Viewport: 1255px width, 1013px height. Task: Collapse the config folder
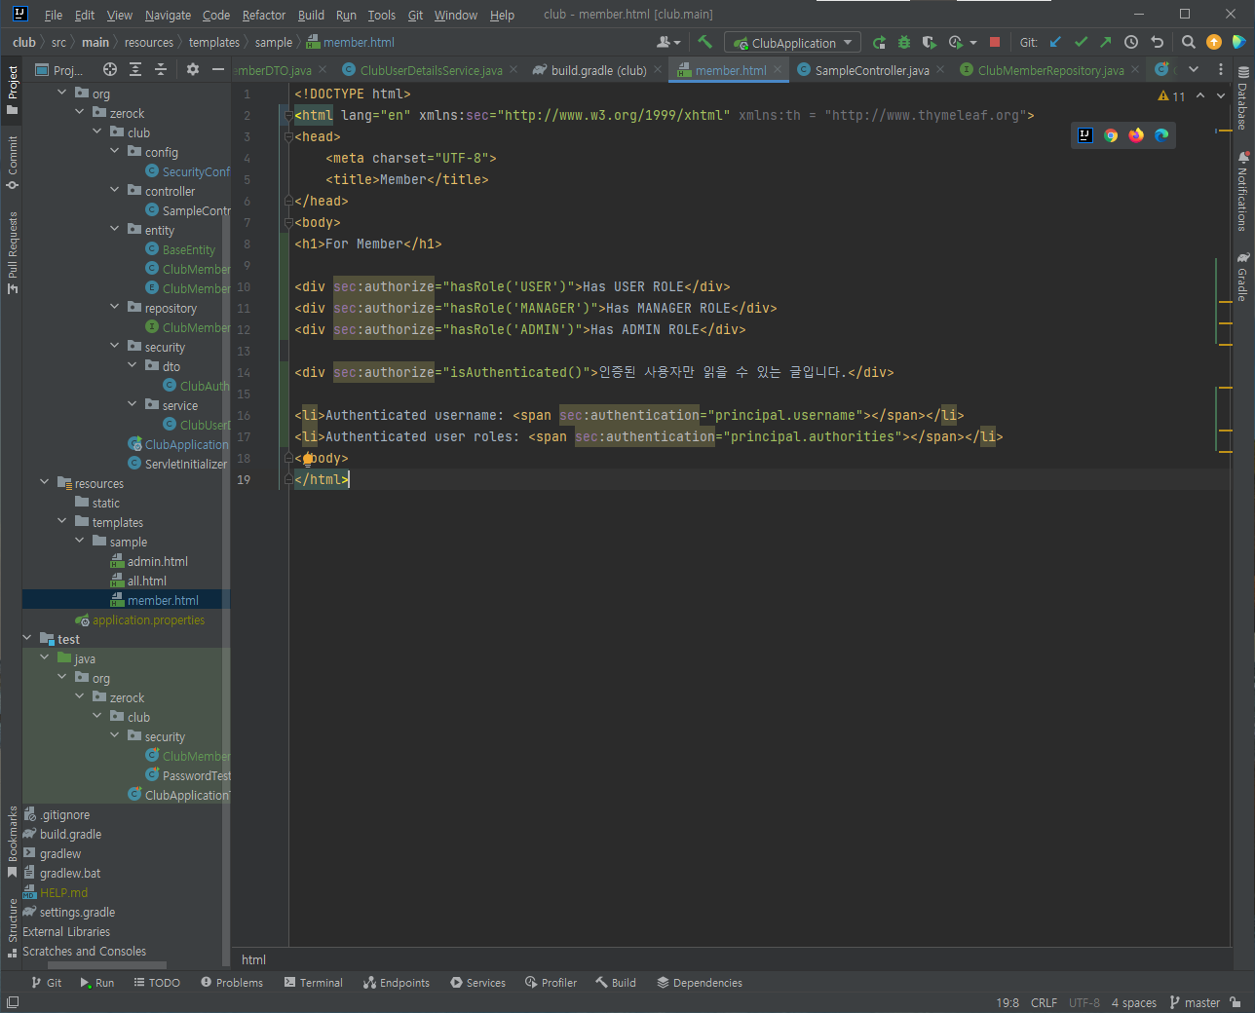115,151
